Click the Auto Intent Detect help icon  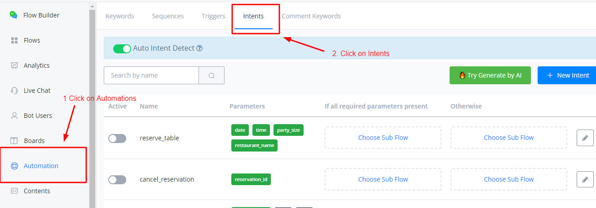click(200, 48)
